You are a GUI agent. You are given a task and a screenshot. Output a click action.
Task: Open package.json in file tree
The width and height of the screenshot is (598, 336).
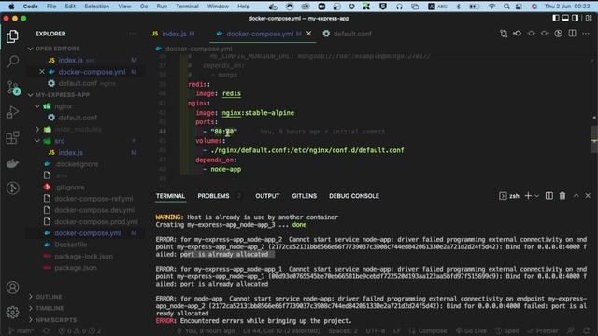[x=76, y=268]
